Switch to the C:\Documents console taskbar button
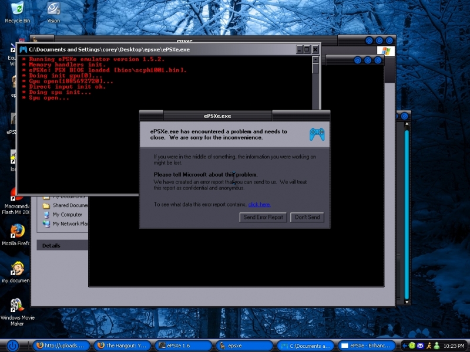The height and width of the screenshot is (352, 470). tap(305, 346)
